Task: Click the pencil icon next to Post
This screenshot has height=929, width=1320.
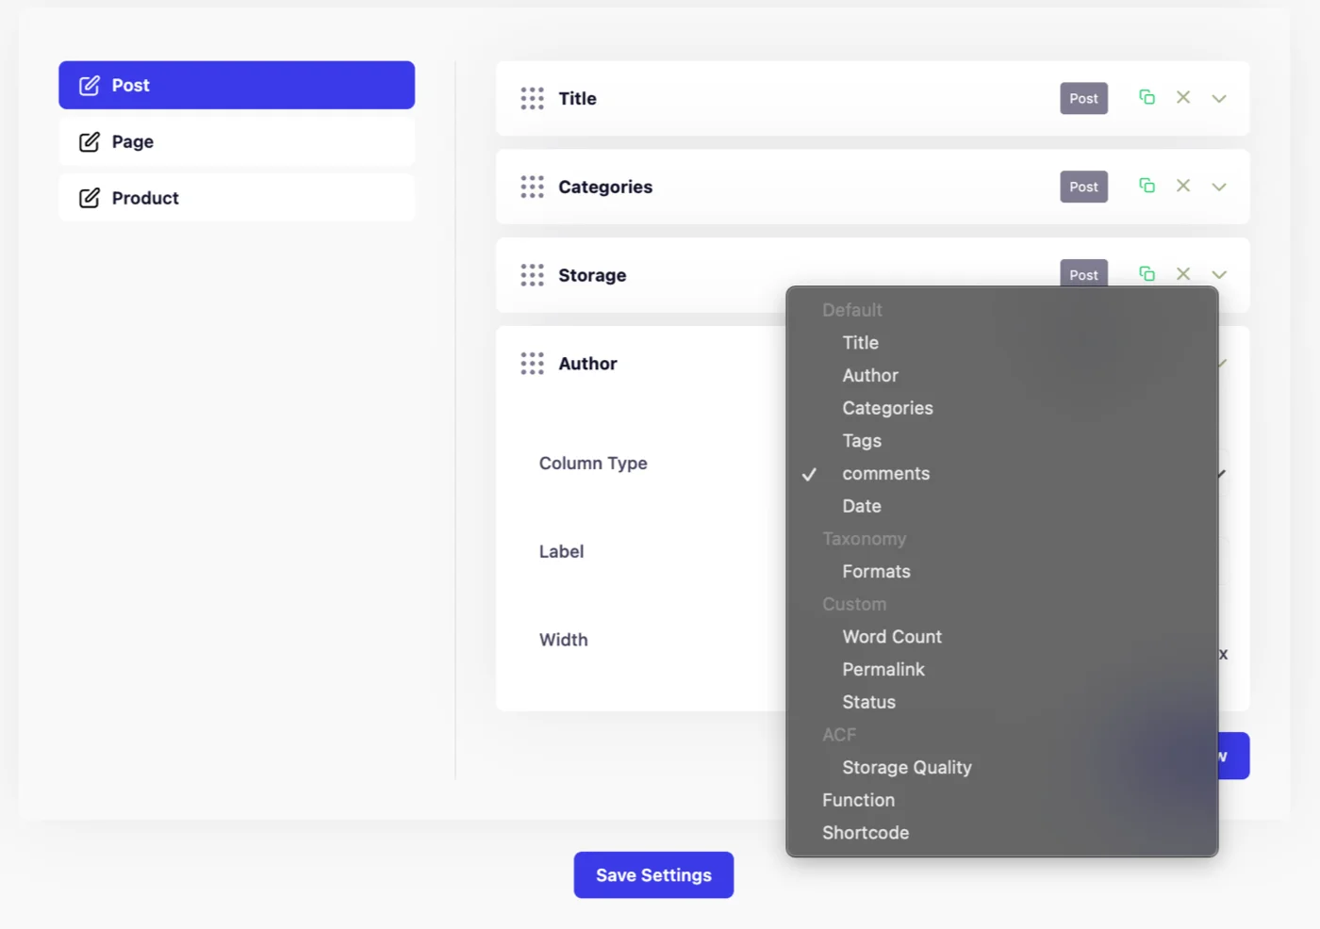Action: click(x=89, y=85)
